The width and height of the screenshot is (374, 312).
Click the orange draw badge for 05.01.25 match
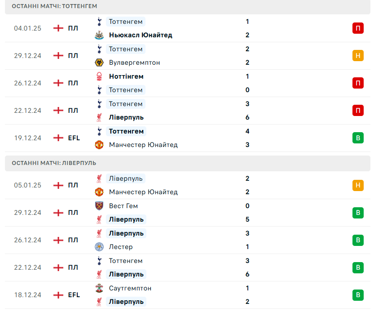[358, 185]
